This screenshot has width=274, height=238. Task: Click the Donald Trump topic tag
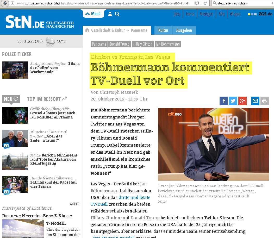pos(120,44)
